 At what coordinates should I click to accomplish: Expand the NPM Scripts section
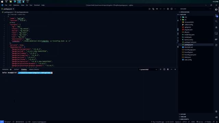point(184,119)
